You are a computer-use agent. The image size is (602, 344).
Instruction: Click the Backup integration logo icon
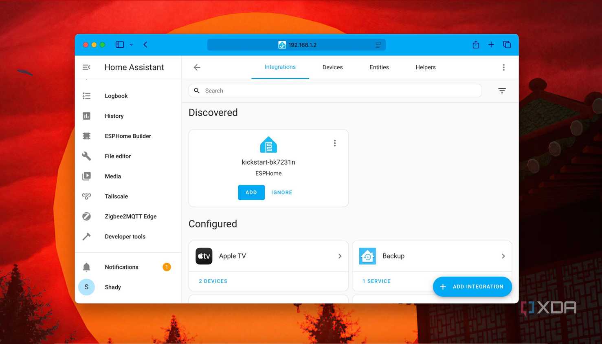(367, 256)
